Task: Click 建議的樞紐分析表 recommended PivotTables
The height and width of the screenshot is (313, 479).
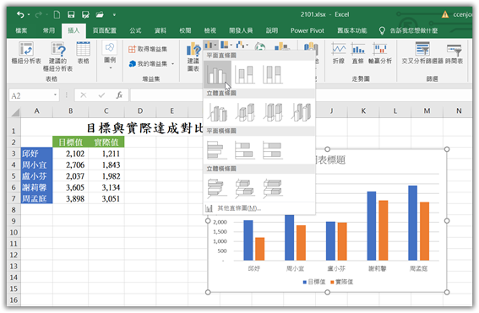Action: tap(57, 57)
